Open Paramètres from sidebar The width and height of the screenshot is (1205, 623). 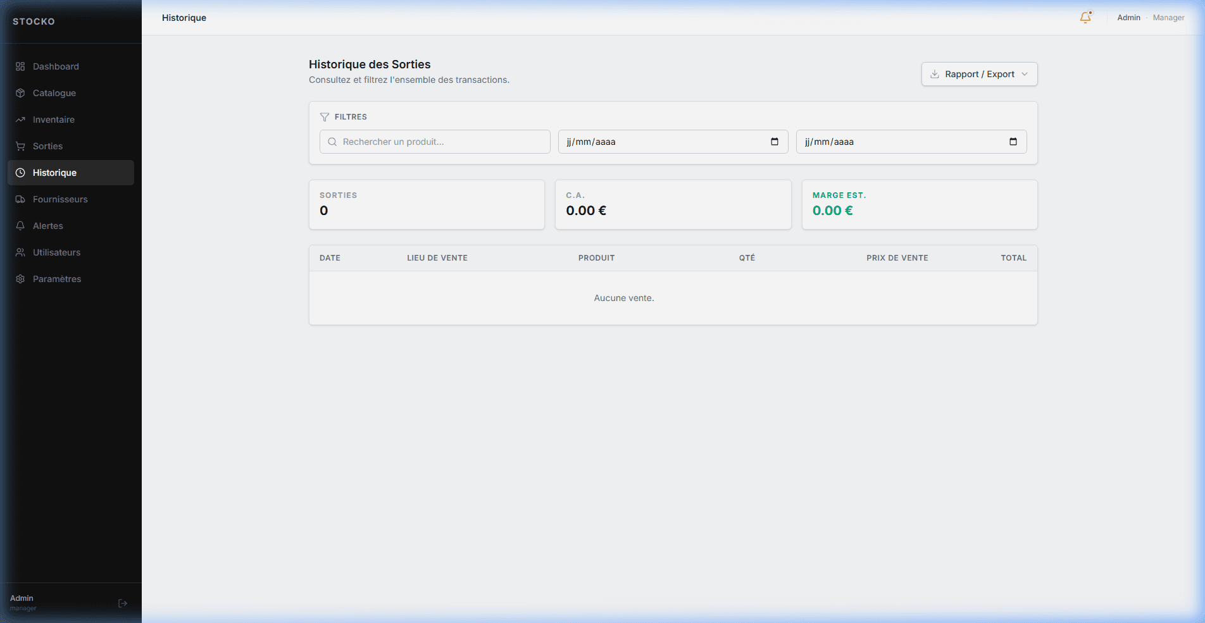[71, 279]
